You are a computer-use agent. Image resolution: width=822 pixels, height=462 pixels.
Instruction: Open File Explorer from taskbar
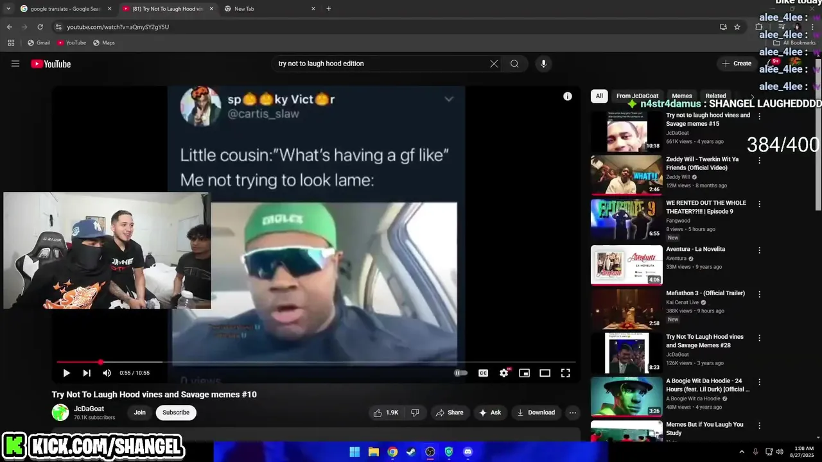point(373,452)
